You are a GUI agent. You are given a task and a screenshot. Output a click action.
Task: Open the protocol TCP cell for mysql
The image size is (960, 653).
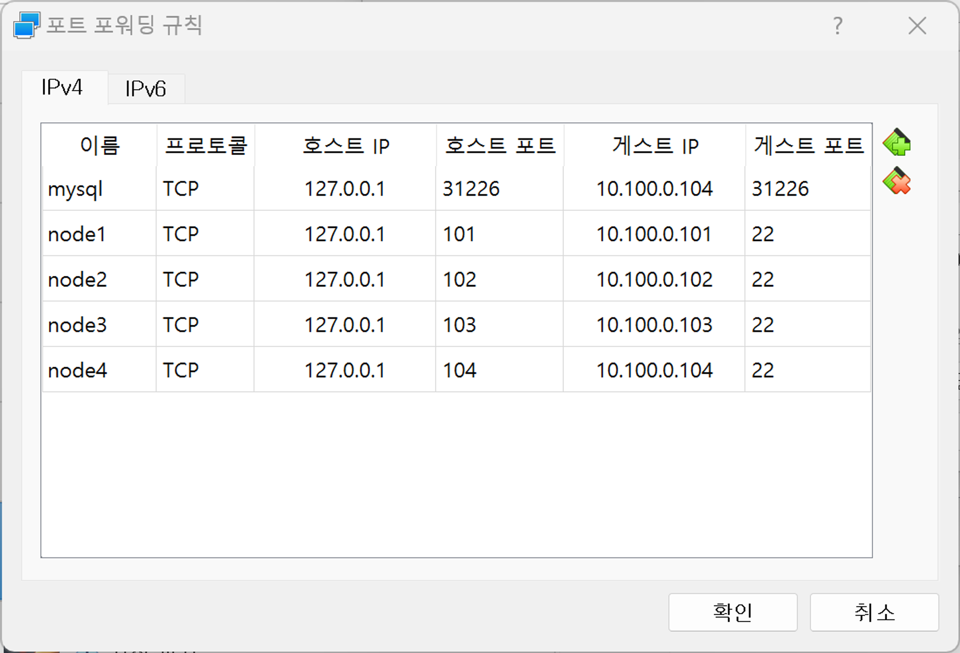(181, 189)
